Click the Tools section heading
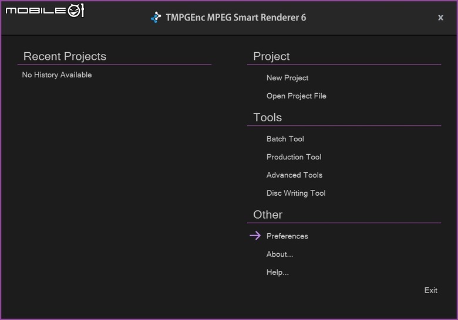458x320 pixels. tap(267, 117)
